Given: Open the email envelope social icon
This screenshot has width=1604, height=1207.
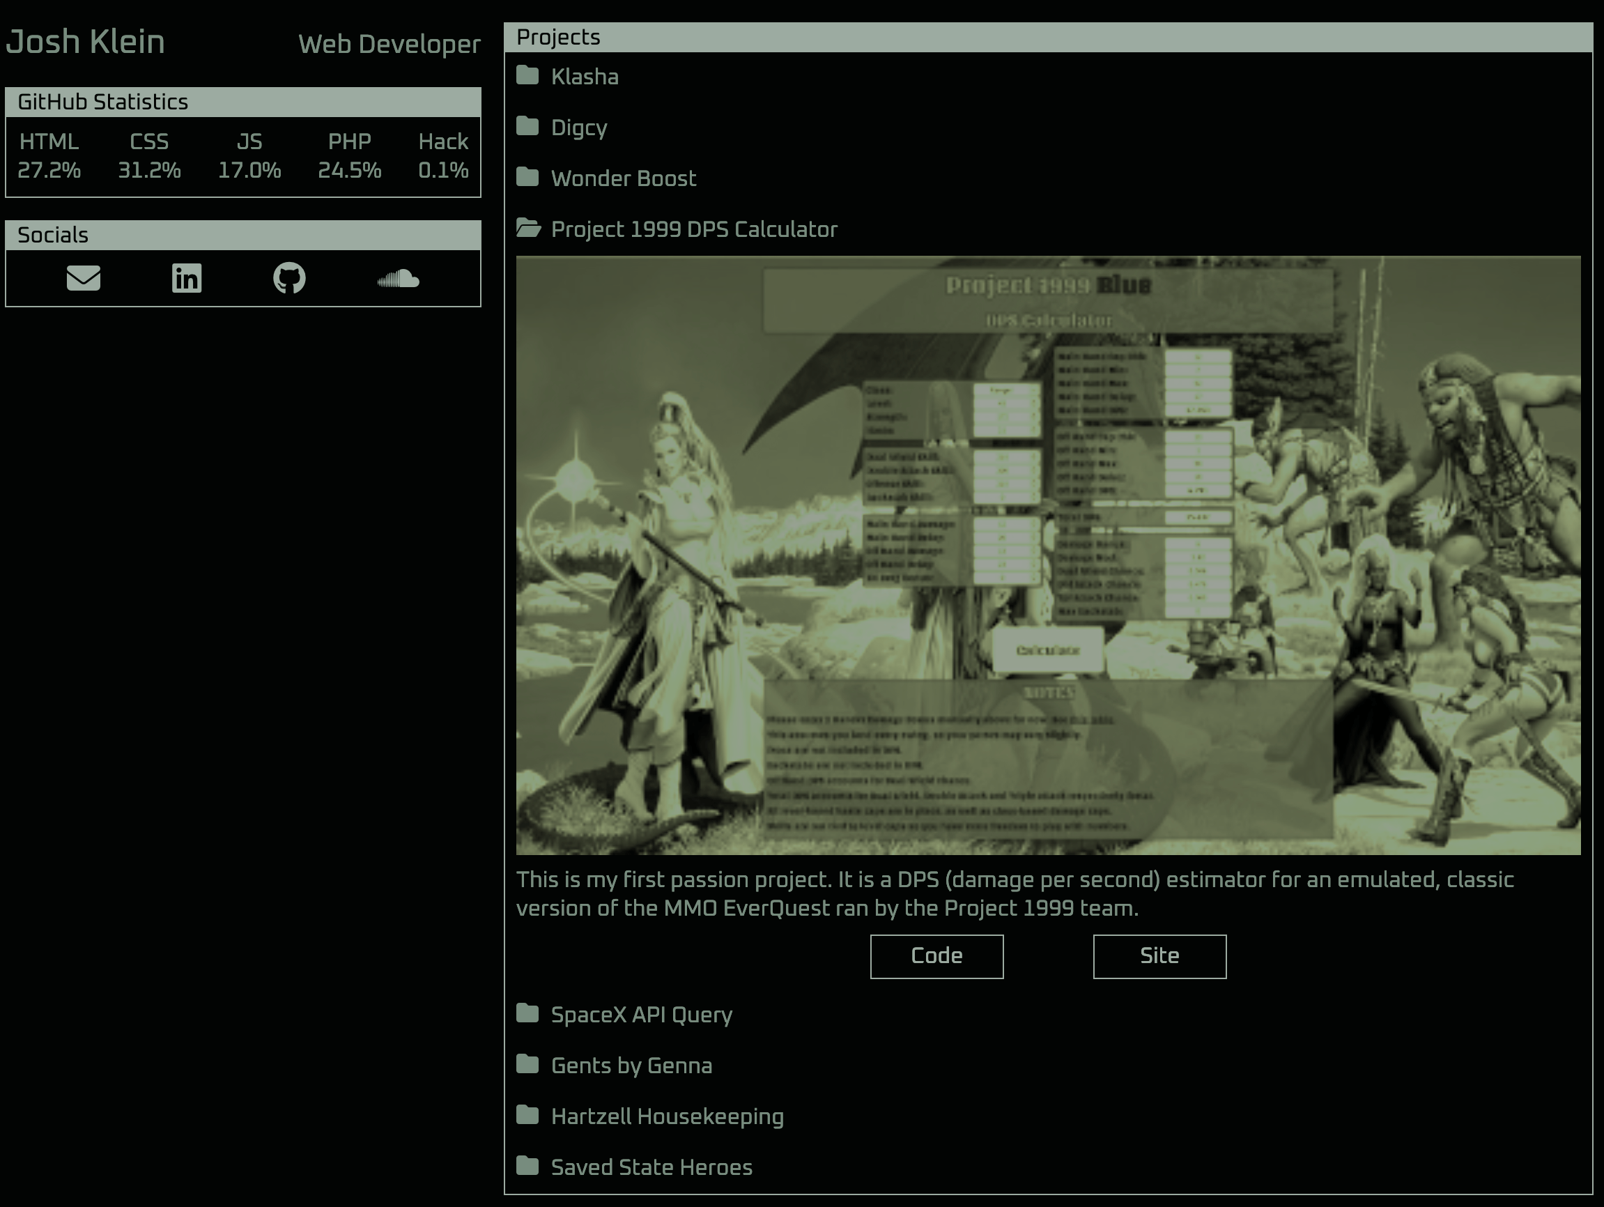Looking at the screenshot, I should click(84, 278).
